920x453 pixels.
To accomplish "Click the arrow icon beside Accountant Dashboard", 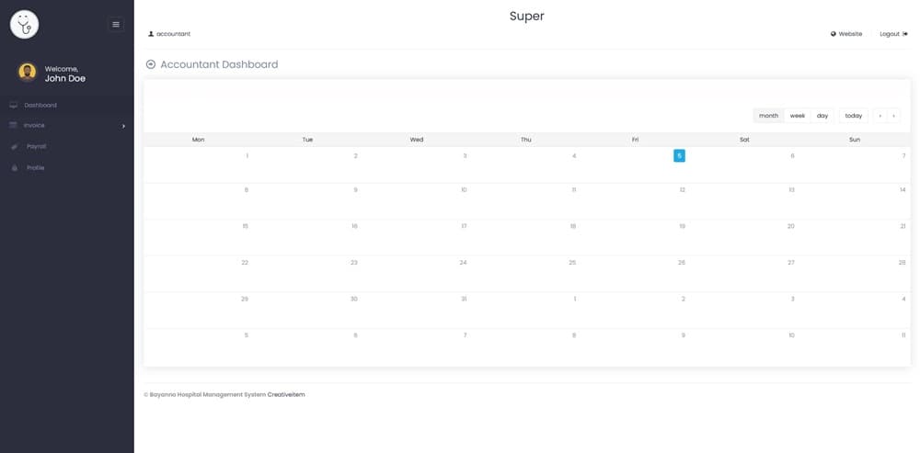I will click(151, 64).
